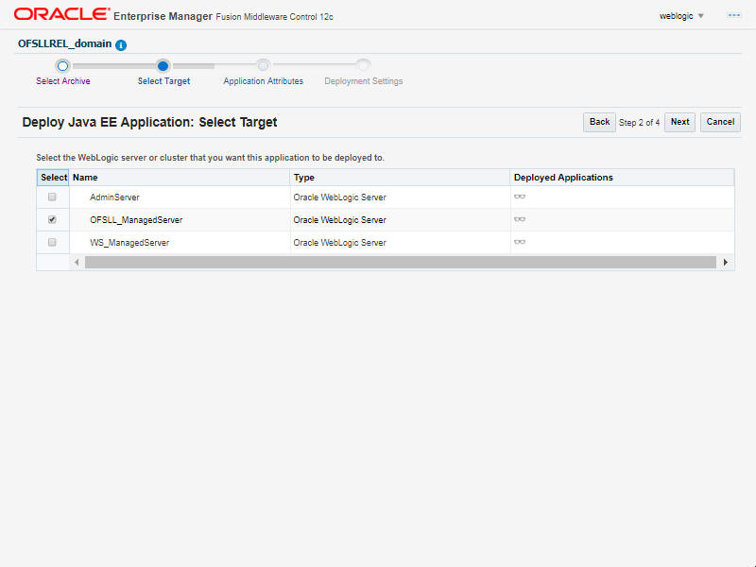The width and height of the screenshot is (756, 567).
Task: Click the Deployed Applications column header
Action: click(622, 178)
